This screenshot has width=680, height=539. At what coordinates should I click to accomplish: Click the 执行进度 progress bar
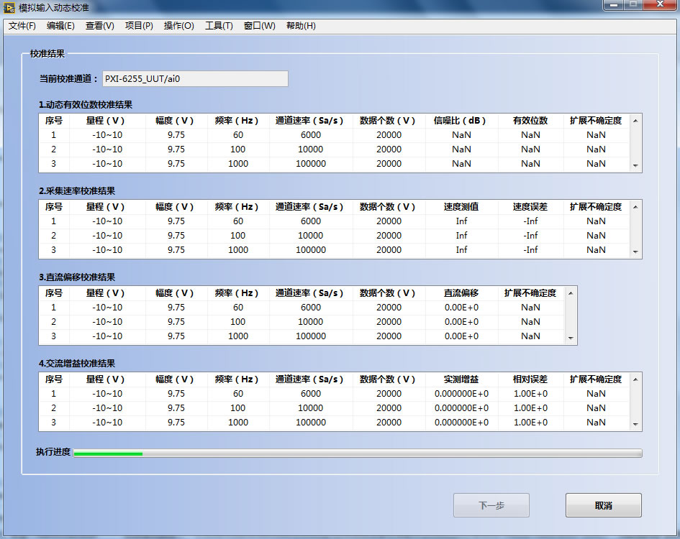coord(357,453)
